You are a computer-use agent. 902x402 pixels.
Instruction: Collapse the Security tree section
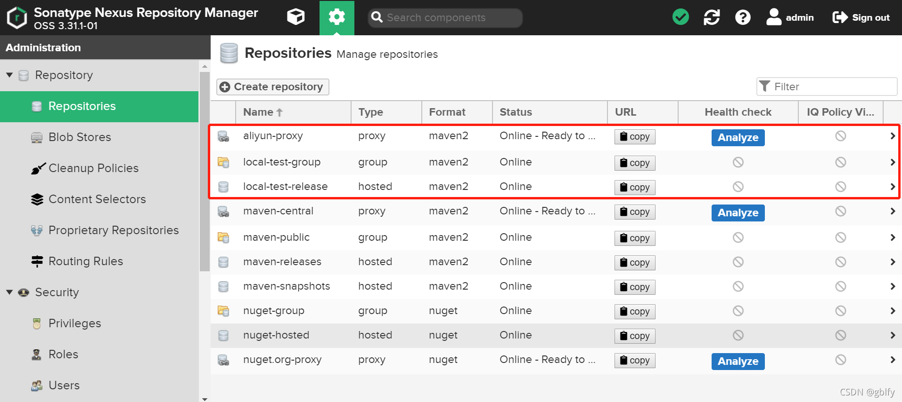pos(9,292)
